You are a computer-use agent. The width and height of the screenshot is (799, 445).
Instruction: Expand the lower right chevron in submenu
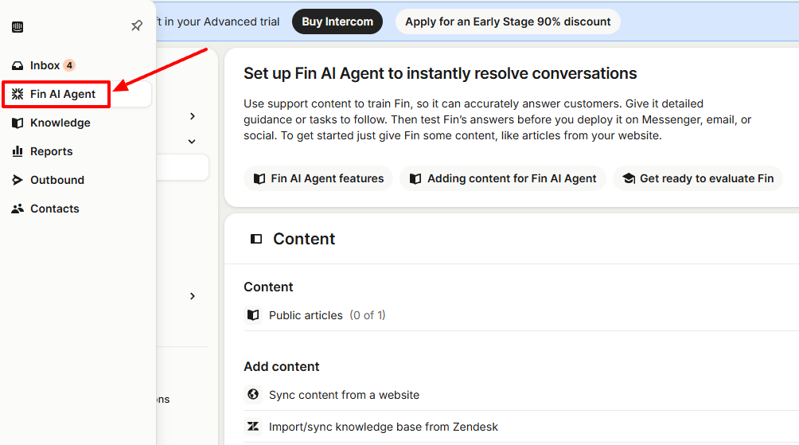[x=192, y=296]
